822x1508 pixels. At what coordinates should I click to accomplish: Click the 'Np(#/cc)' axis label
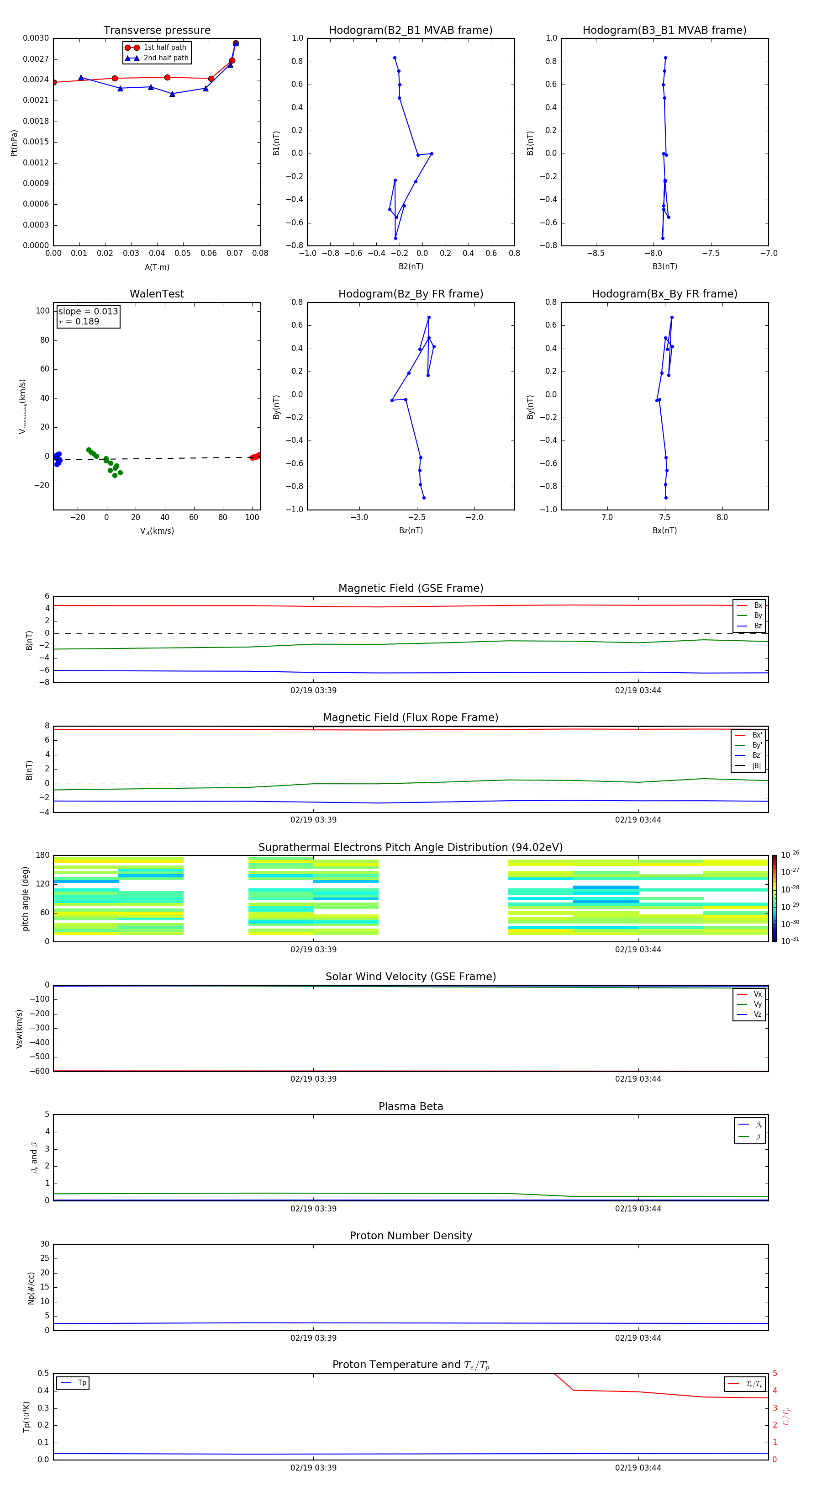coord(31,1288)
